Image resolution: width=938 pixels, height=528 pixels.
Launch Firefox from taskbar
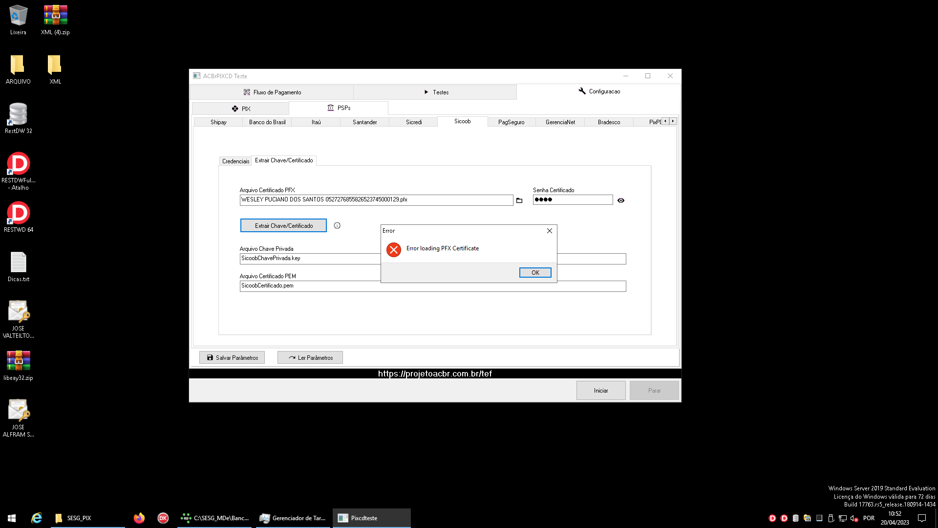pyautogui.click(x=139, y=518)
